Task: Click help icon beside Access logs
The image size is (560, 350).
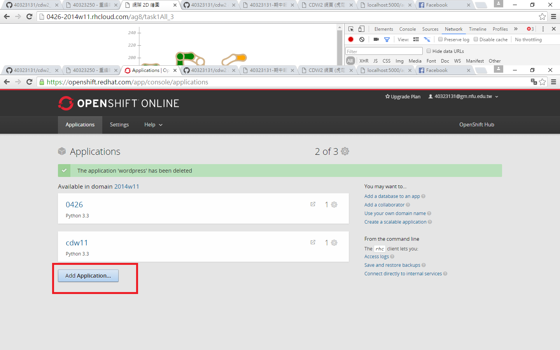Action: [392, 257]
